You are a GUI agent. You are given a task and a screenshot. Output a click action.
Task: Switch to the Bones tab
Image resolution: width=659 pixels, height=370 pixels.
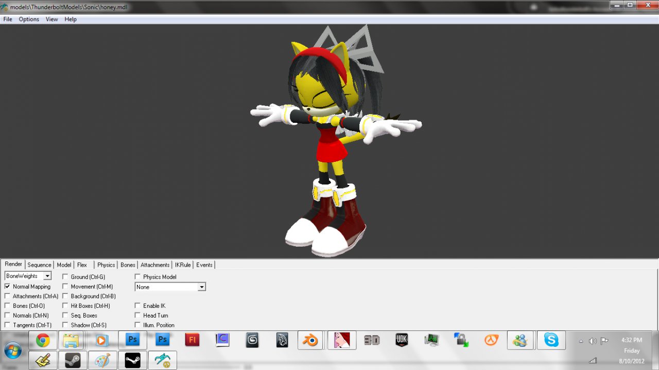pyautogui.click(x=128, y=265)
